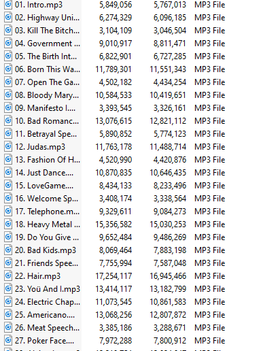The height and width of the screenshot is (351, 265).
Task: Click the icon next to 15. LoveGame....
Action: (x=8, y=185)
